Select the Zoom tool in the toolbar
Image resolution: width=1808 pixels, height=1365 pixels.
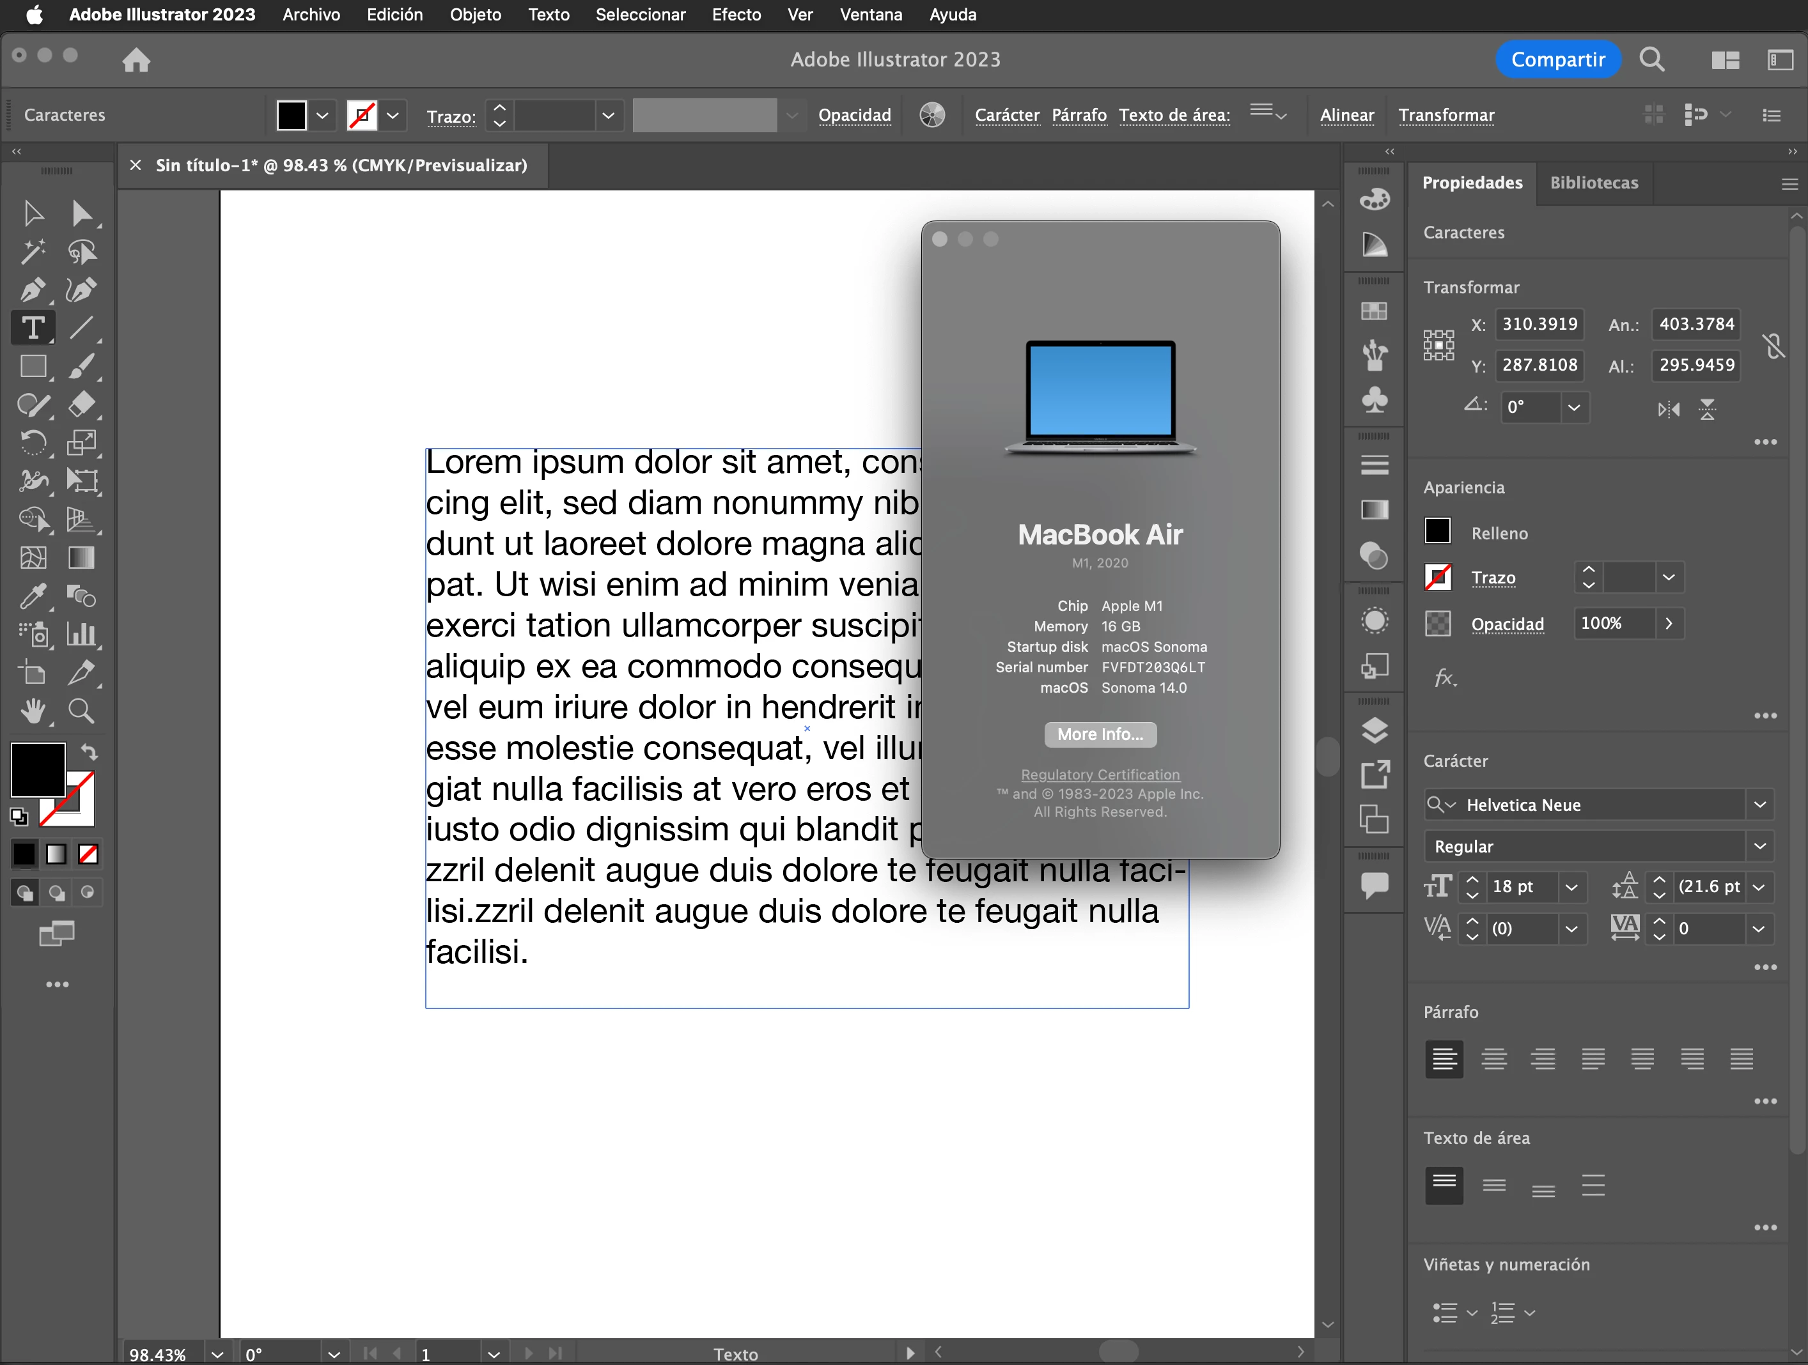click(81, 711)
